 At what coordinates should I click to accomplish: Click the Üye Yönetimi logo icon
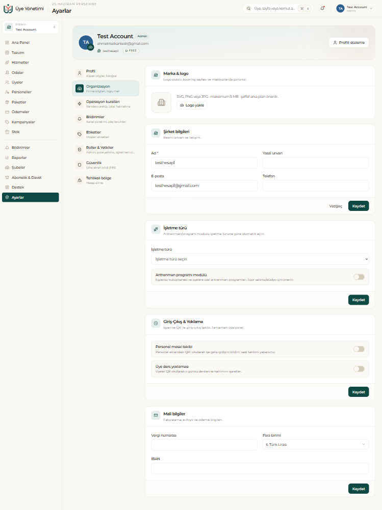pos(8,9)
